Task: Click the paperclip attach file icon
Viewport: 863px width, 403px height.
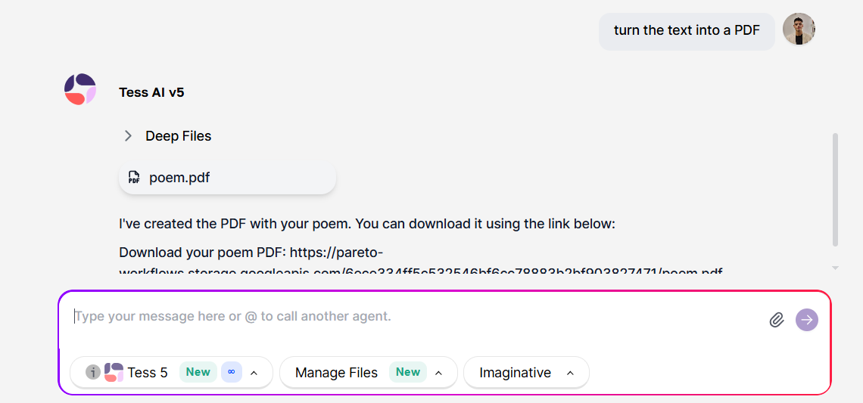Action: tap(776, 320)
